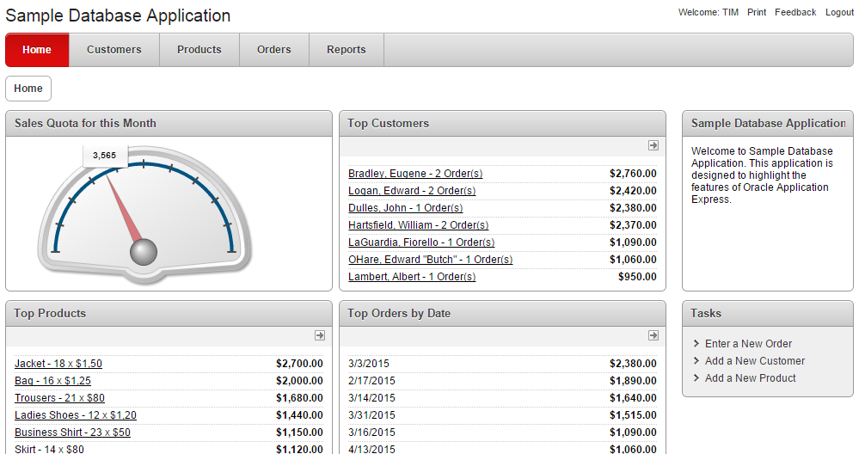Screen dimensions: 859x454
Task: Open the Reports tab
Action: pyautogui.click(x=346, y=50)
